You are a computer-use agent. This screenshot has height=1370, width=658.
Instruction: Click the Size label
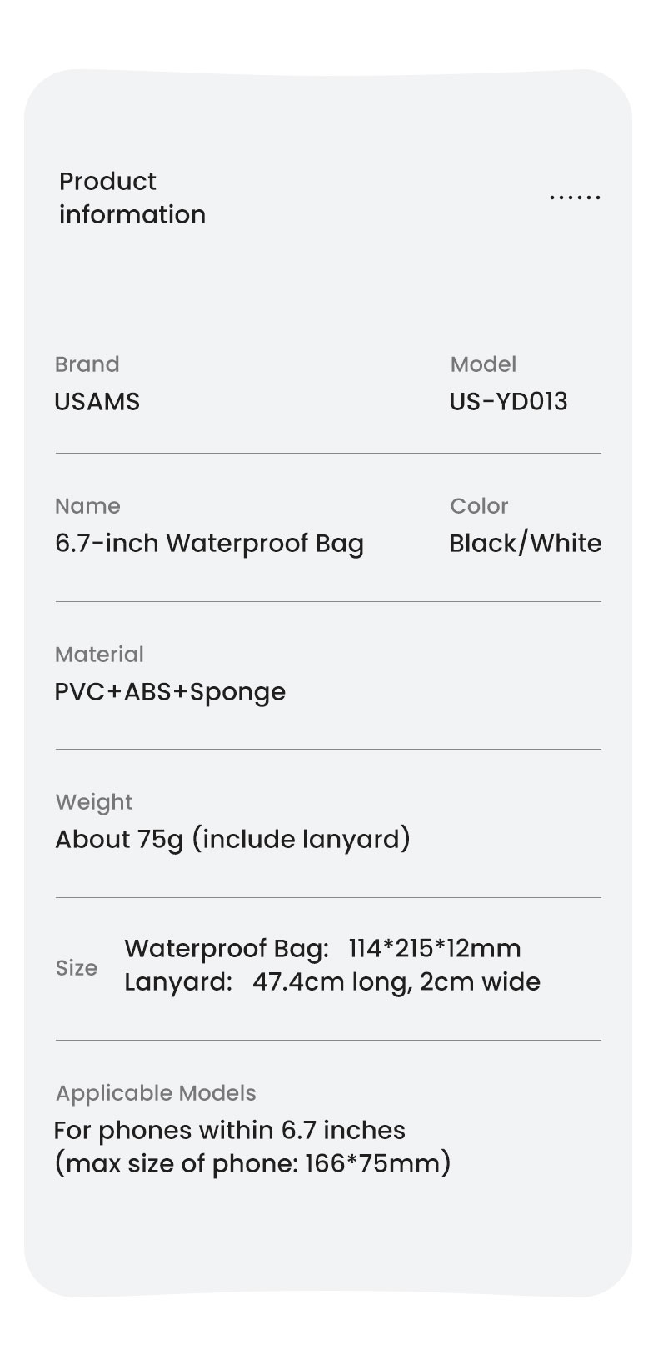(77, 968)
